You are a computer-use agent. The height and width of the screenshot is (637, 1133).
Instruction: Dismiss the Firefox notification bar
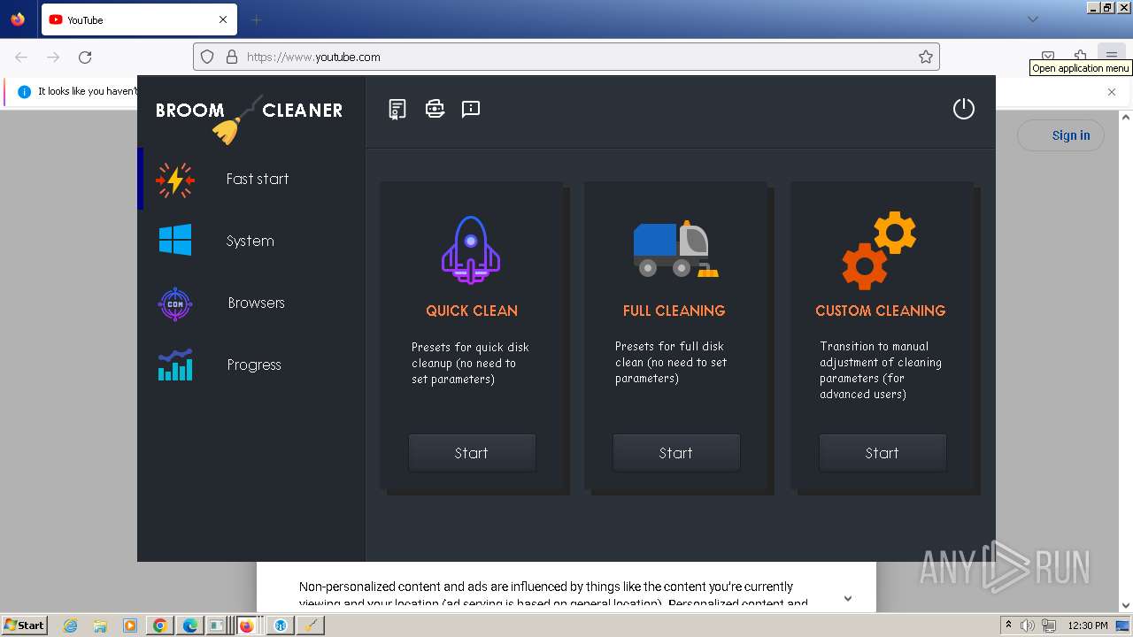coord(1112,91)
